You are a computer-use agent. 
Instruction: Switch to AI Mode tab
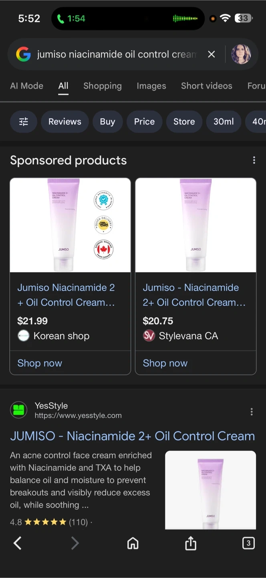(26, 86)
